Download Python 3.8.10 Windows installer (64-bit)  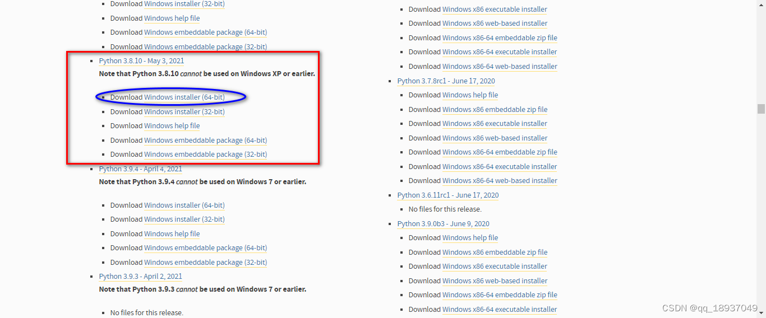(184, 97)
